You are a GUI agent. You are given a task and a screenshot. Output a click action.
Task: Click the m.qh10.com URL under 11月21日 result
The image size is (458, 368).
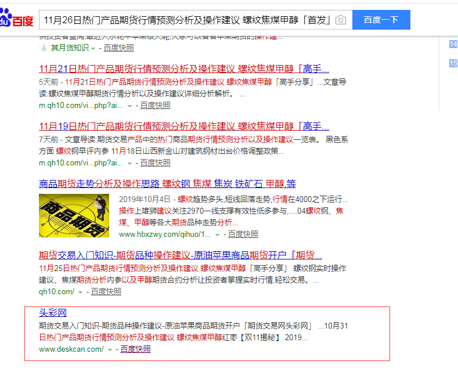point(81,106)
